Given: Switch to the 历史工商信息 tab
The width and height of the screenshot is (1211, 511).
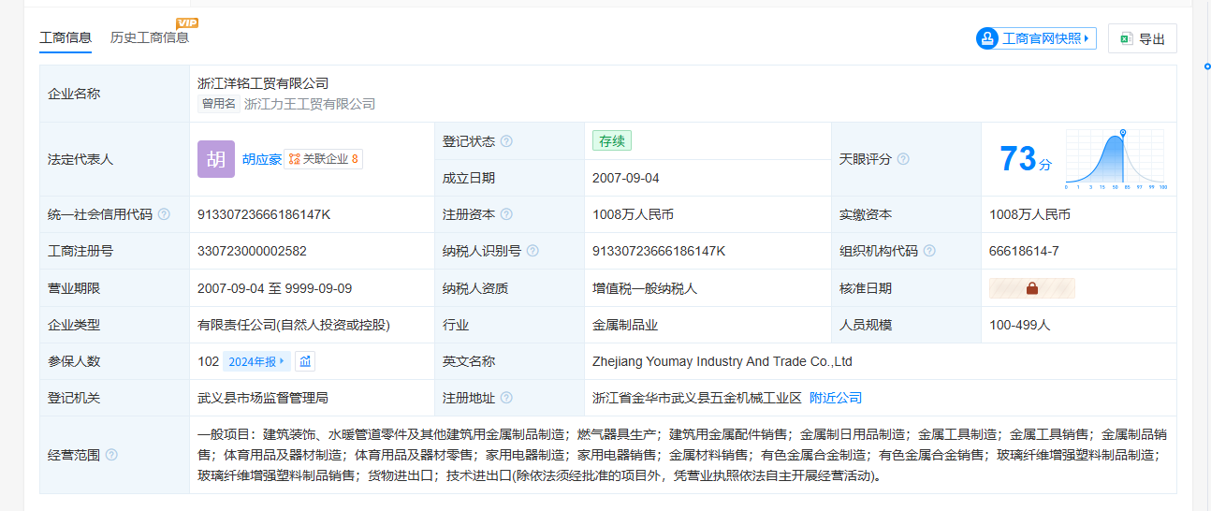Looking at the screenshot, I should [x=150, y=37].
